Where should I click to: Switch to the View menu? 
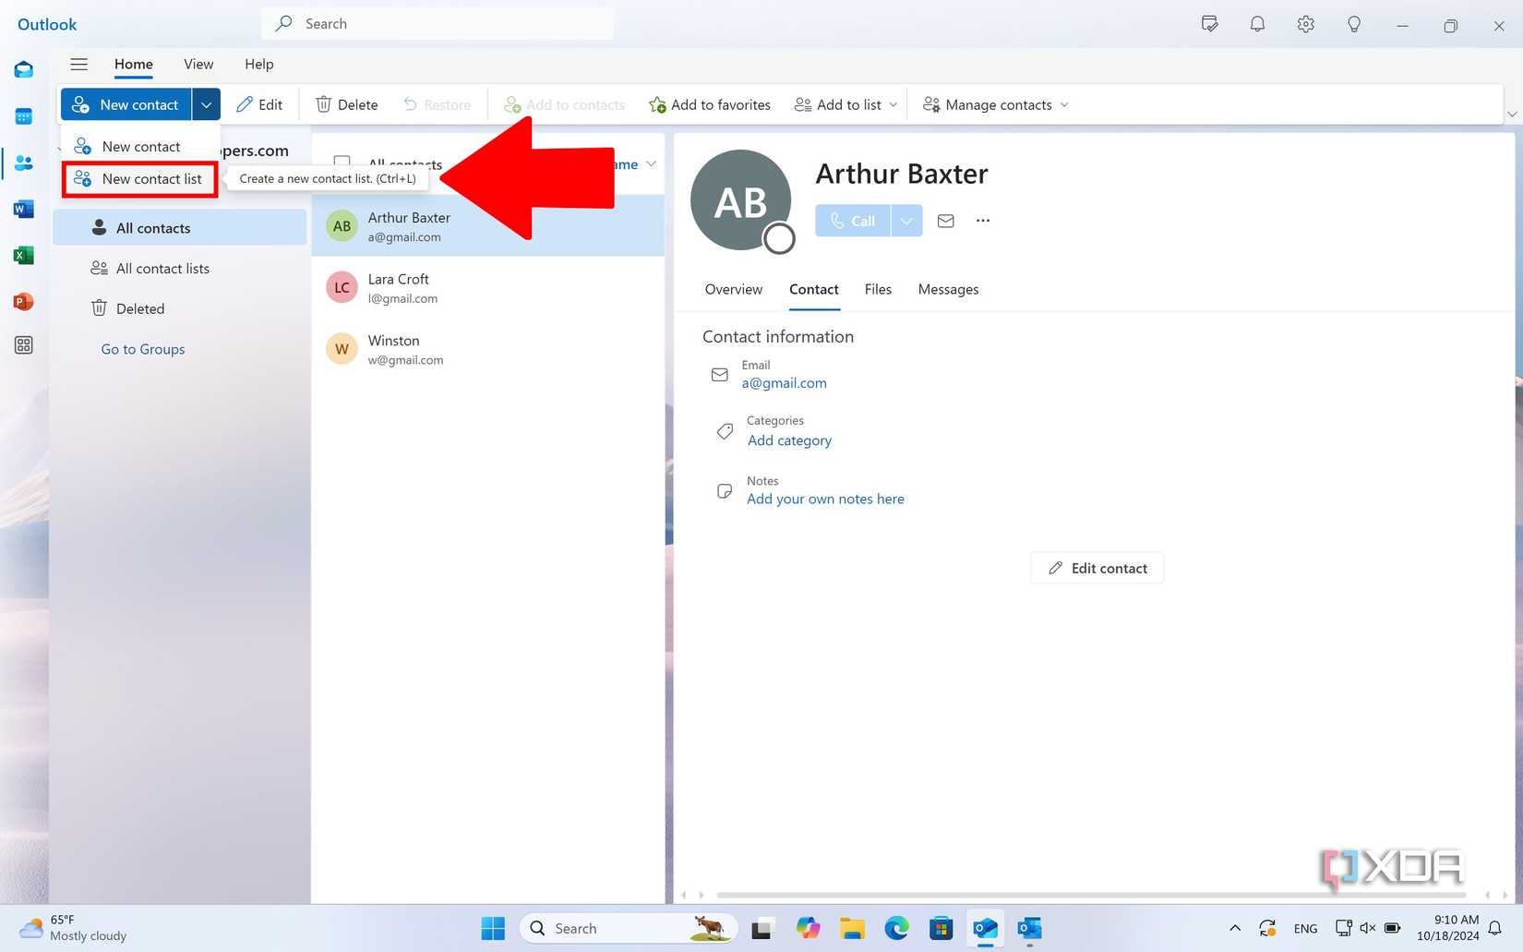click(198, 64)
